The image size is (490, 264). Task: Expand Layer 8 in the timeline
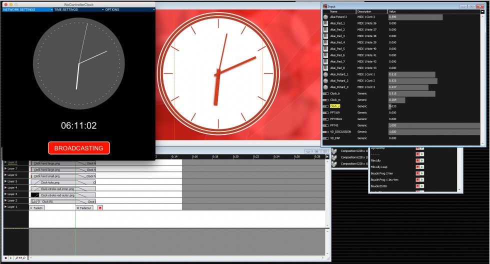[5, 162]
